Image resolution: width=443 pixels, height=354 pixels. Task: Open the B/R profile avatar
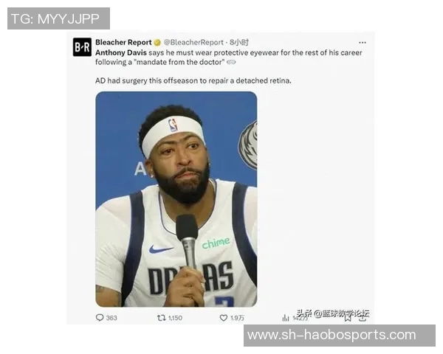82,47
